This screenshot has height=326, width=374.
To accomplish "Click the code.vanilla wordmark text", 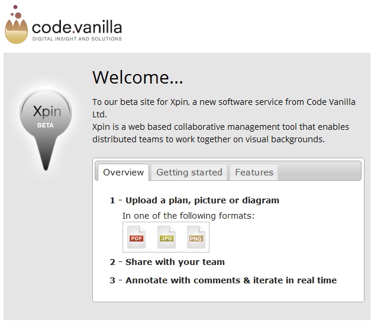I will (77, 26).
